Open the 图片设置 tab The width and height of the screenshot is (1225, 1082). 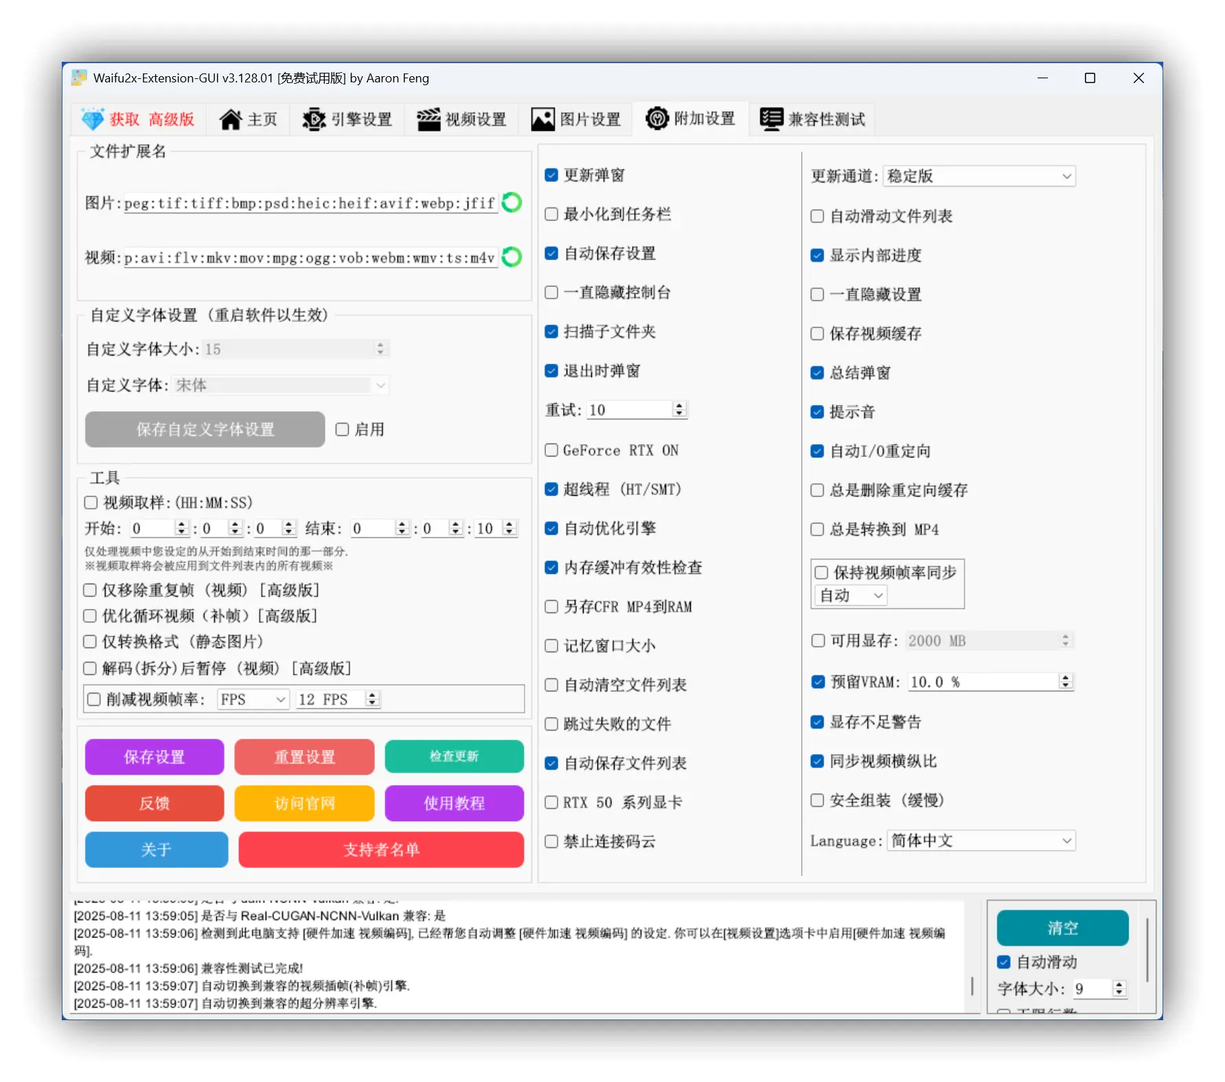pyautogui.click(x=576, y=119)
